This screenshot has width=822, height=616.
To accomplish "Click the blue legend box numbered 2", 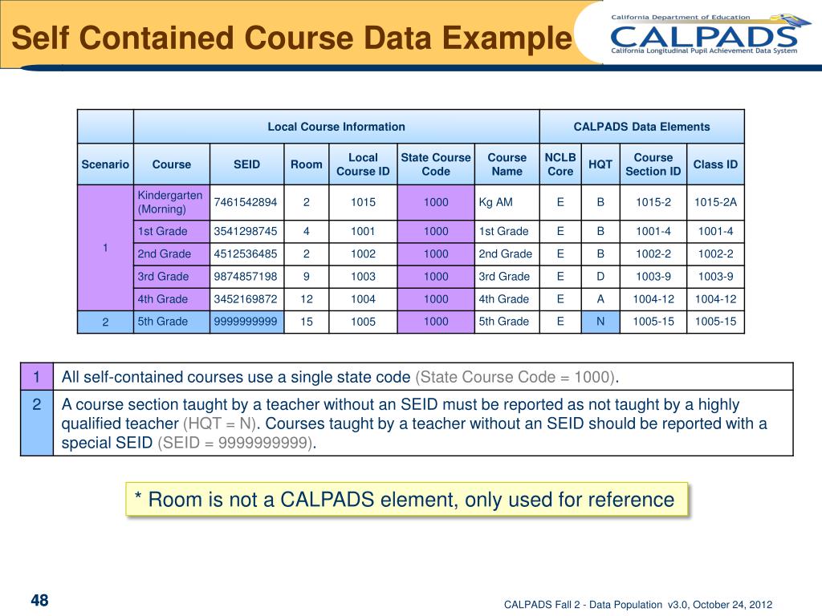I will 37,423.
